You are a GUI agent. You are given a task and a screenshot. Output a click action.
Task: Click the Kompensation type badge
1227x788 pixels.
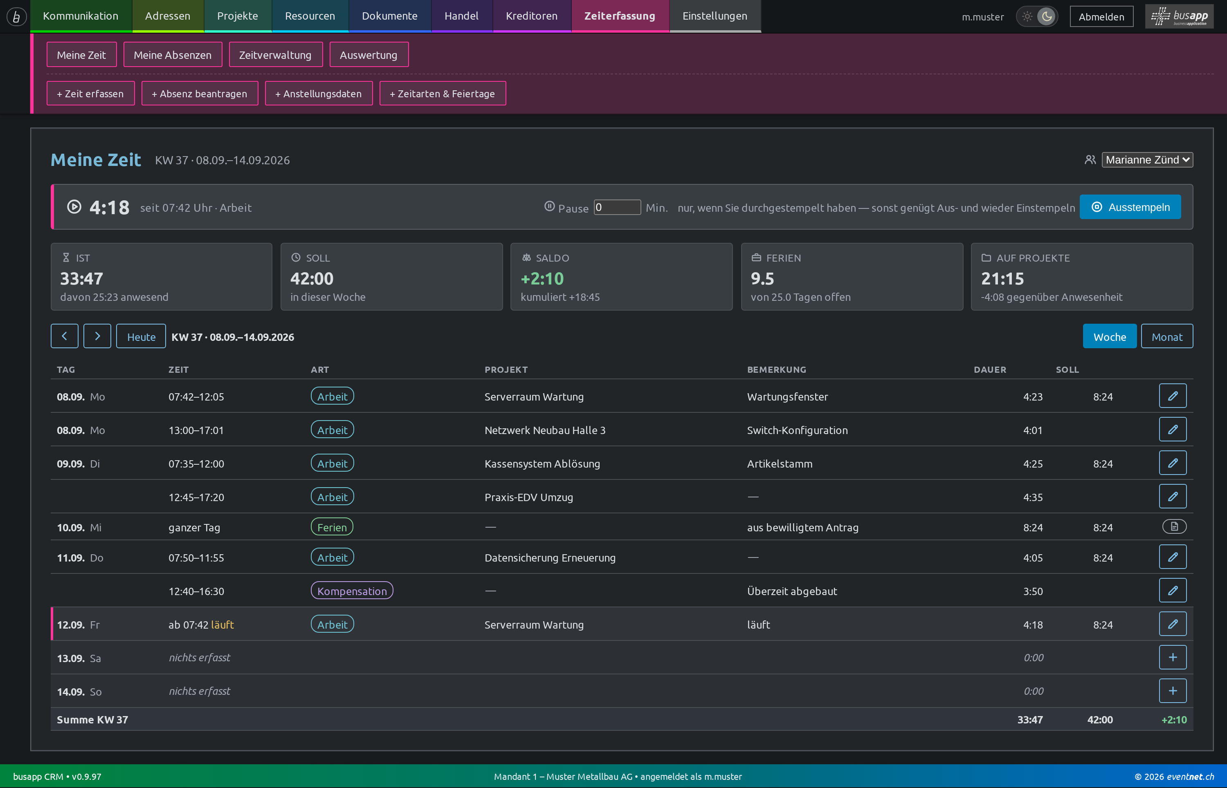coord(352,591)
